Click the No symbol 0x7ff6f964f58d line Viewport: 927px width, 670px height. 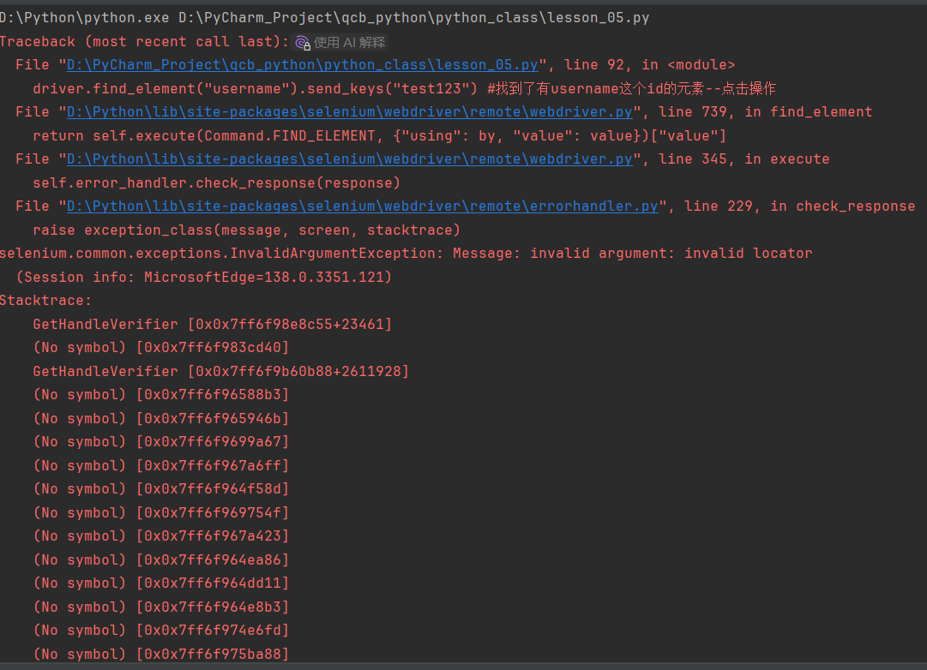(x=161, y=489)
